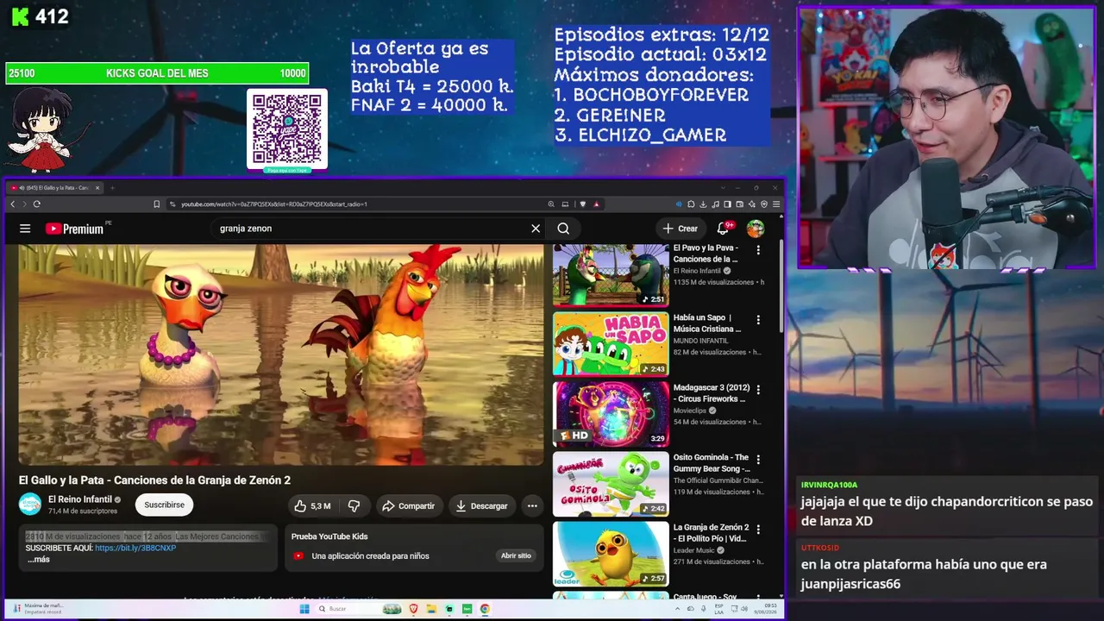Clear the 'granja zenon' search text
The height and width of the screenshot is (621, 1104).
pos(536,229)
